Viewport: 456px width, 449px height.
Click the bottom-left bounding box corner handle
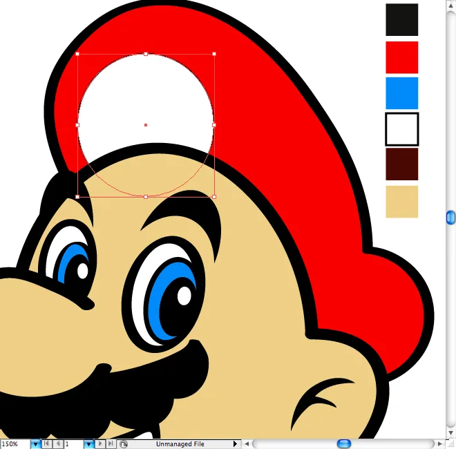[x=77, y=197]
